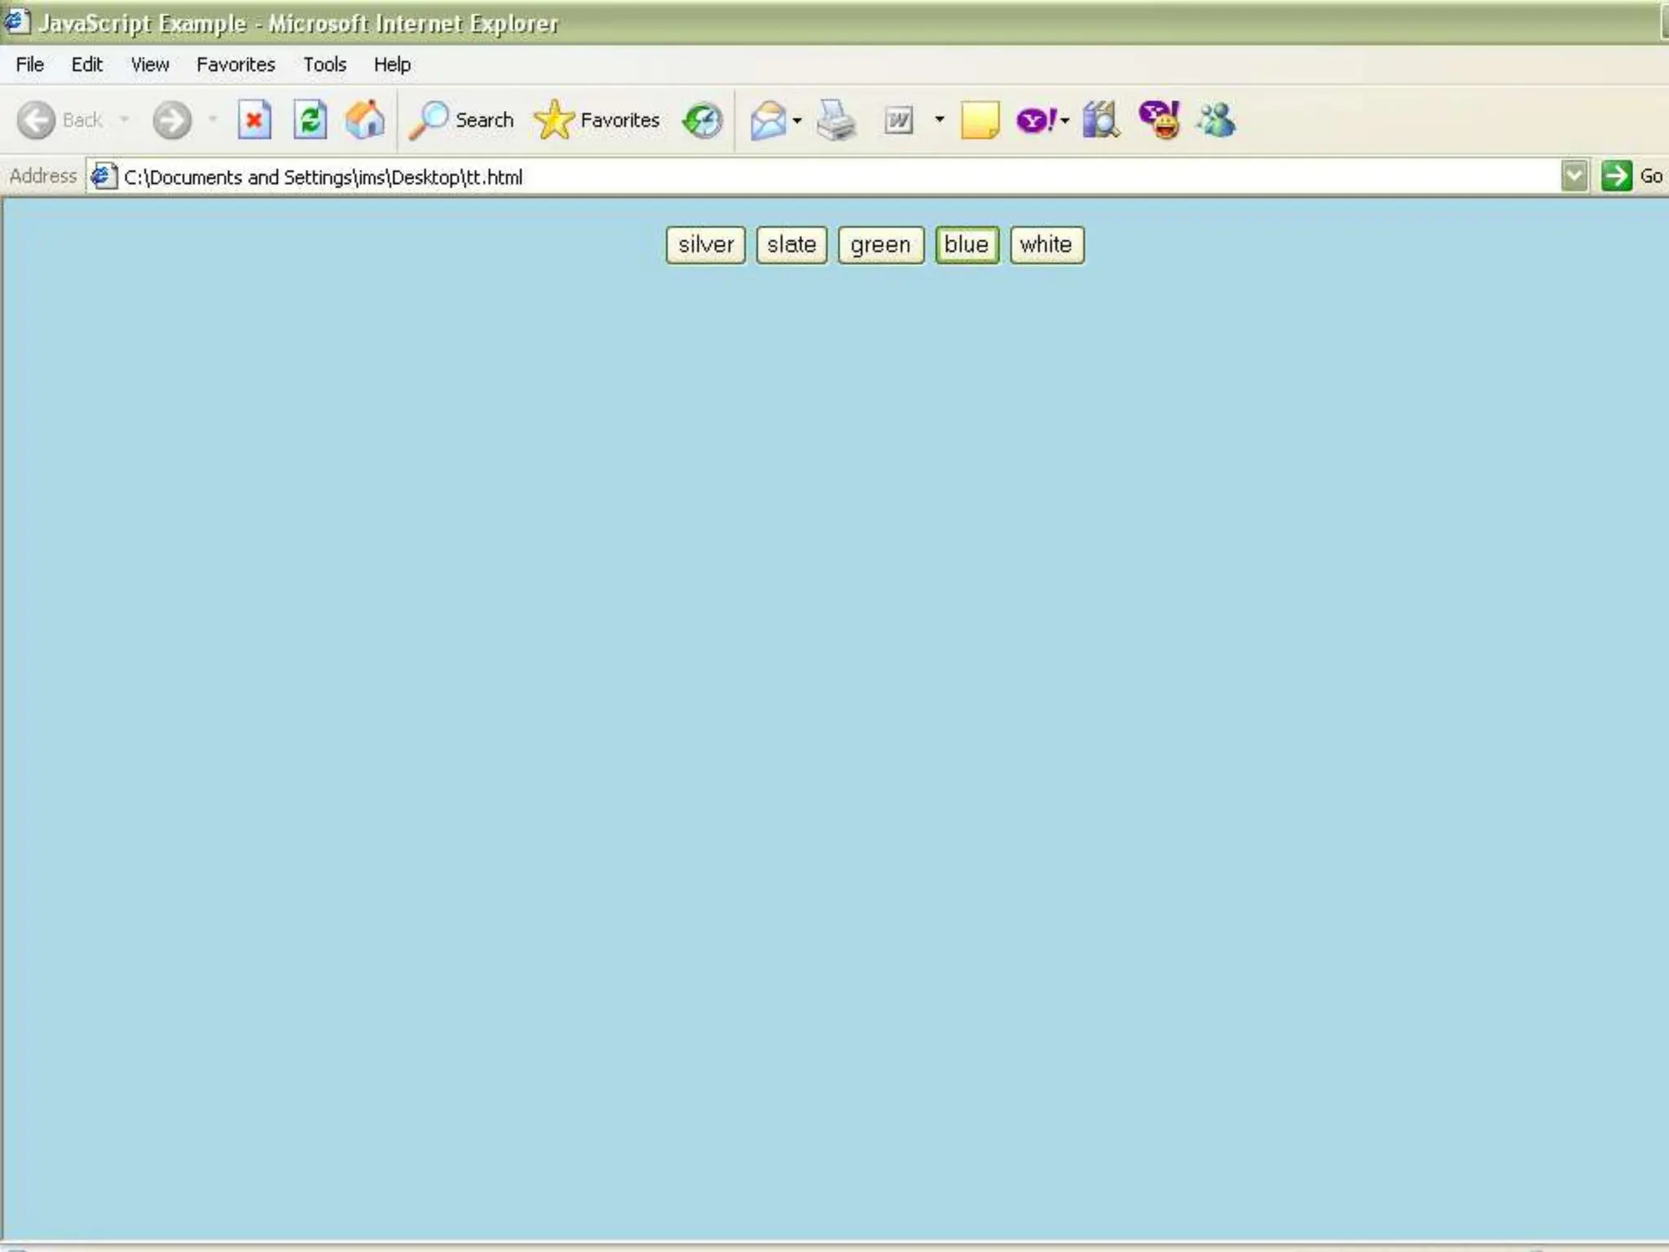
Task: Open the Yahoo Messenger smiley icon
Action: 1160,121
